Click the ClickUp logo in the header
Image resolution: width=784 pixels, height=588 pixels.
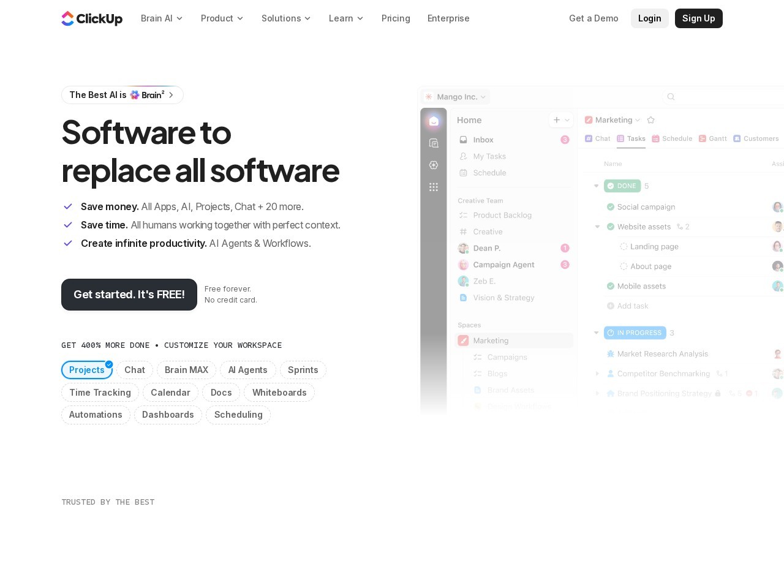pyautogui.click(x=92, y=18)
